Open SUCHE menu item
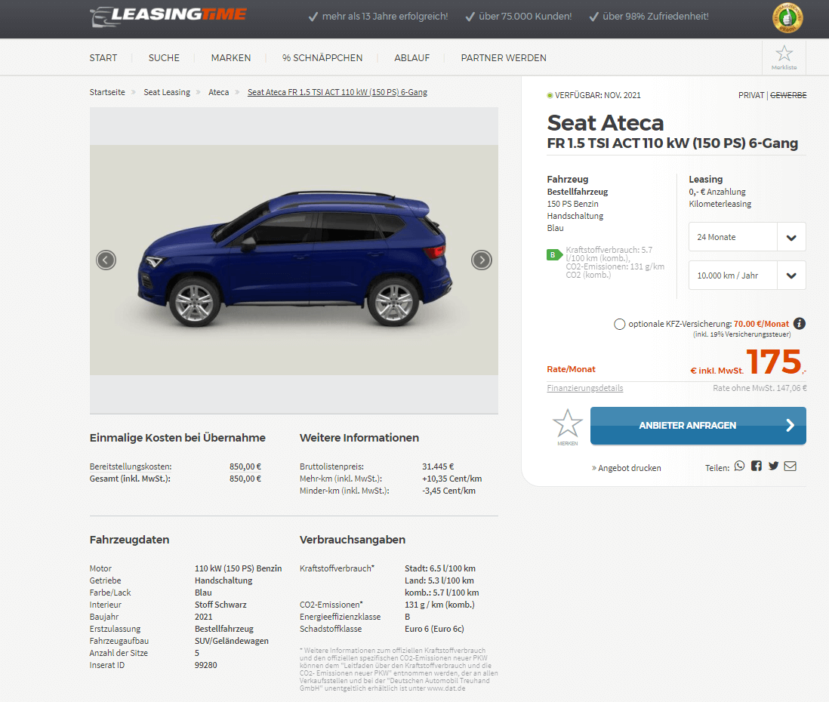The image size is (829, 702). click(164, 57)
